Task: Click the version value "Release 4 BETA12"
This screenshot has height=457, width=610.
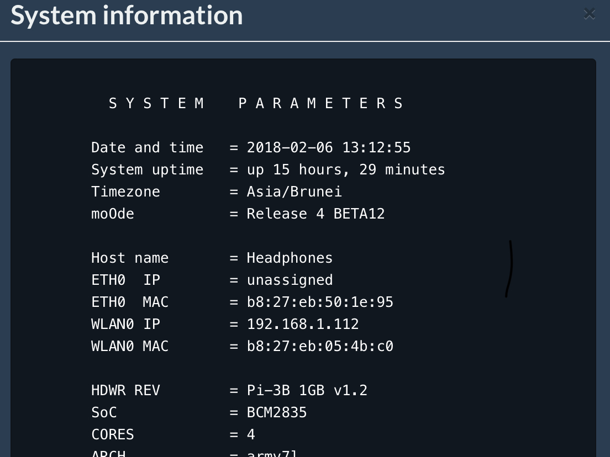Action: click(x=315, y=214)
